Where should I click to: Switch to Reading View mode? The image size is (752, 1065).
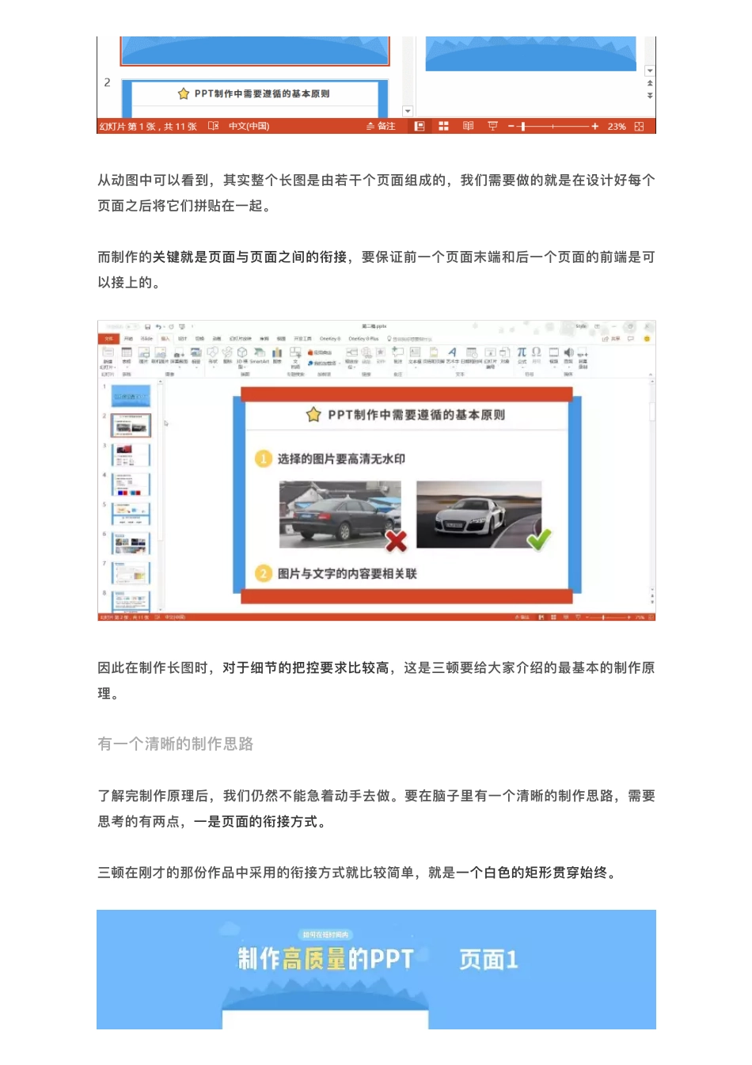coord(467,125)
